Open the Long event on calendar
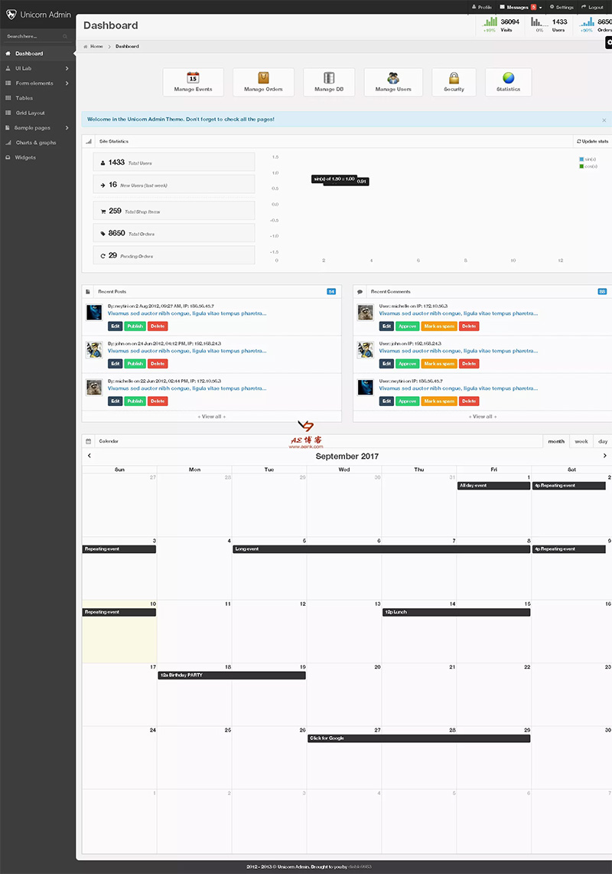Image resolution: width=612 pixels, height=874 pixels. click(382, 549)
